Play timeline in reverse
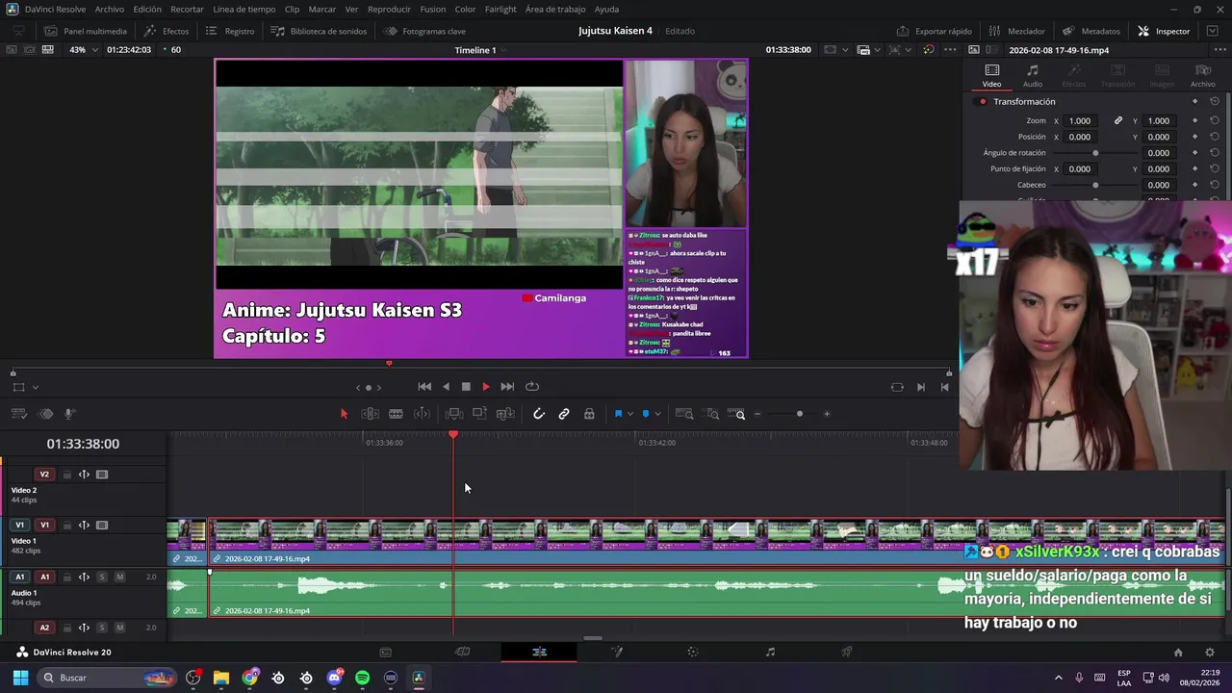The image size is (1232, 693). (446, 387)
